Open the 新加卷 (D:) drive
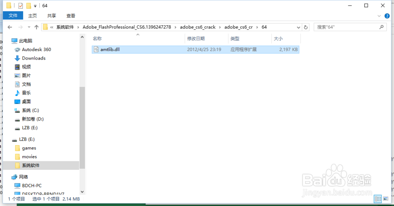The height and width of the screenshot is (206, 394). coord(33,119)
